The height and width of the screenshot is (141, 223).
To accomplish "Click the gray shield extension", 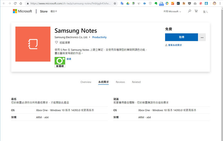I will [150, 3].
